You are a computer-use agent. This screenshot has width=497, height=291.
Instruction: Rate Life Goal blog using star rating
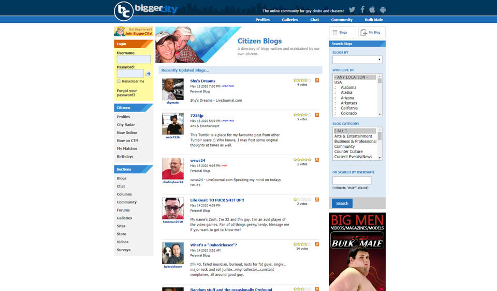pyautogui.click(x=302, y=199)
